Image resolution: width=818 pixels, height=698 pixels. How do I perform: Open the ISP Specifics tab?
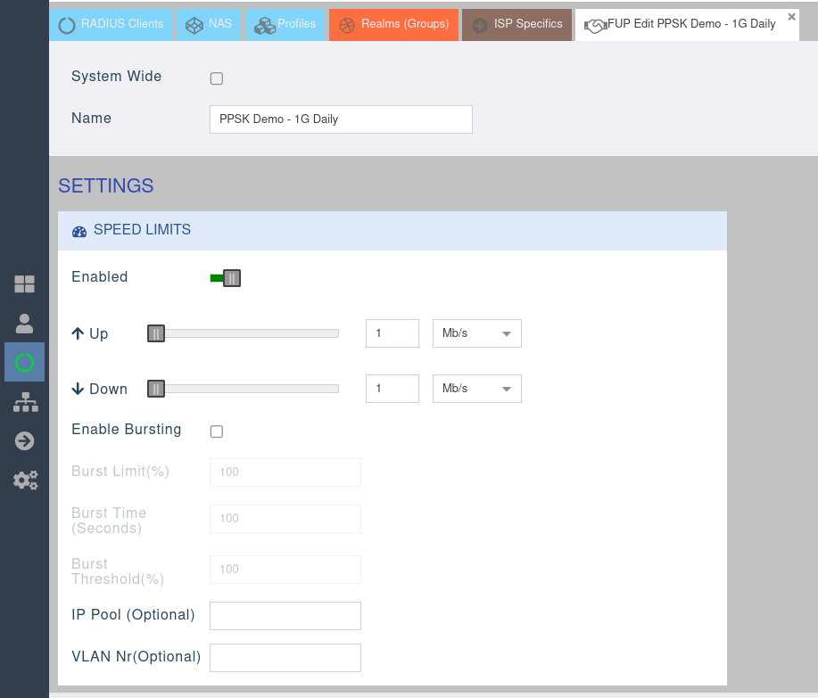coord(516,24)
